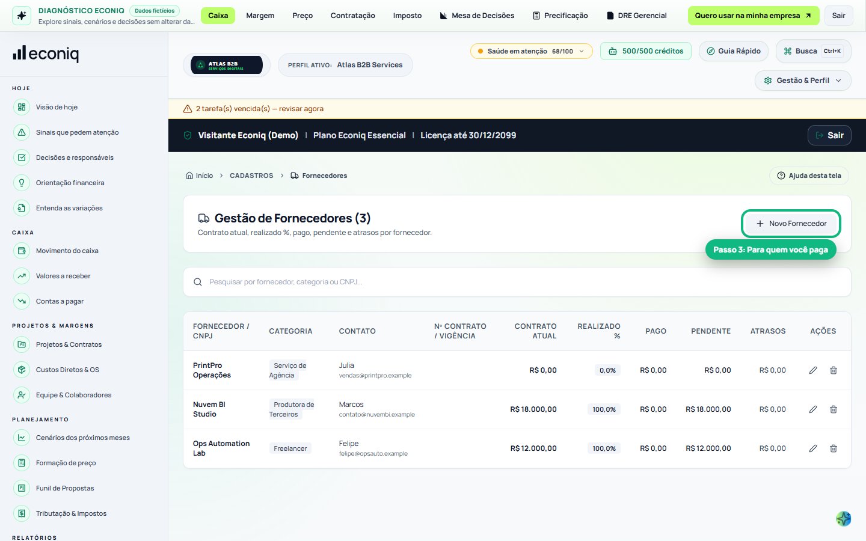Click the Atlas B2B company logo thumbnail

pos(227,65)
